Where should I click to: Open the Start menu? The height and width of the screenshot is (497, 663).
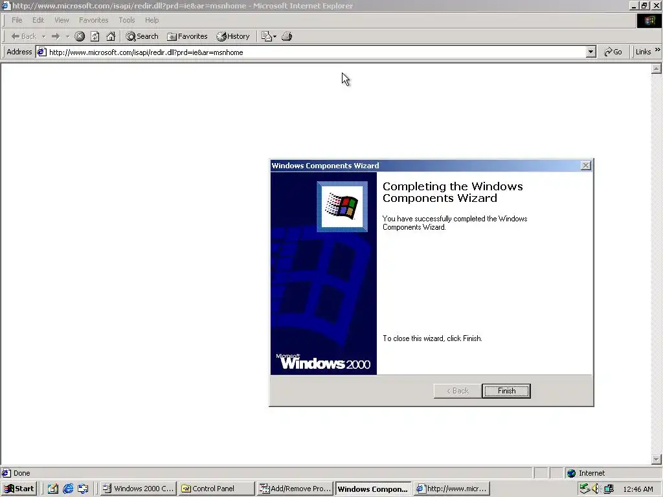click(x=19, y=489)
